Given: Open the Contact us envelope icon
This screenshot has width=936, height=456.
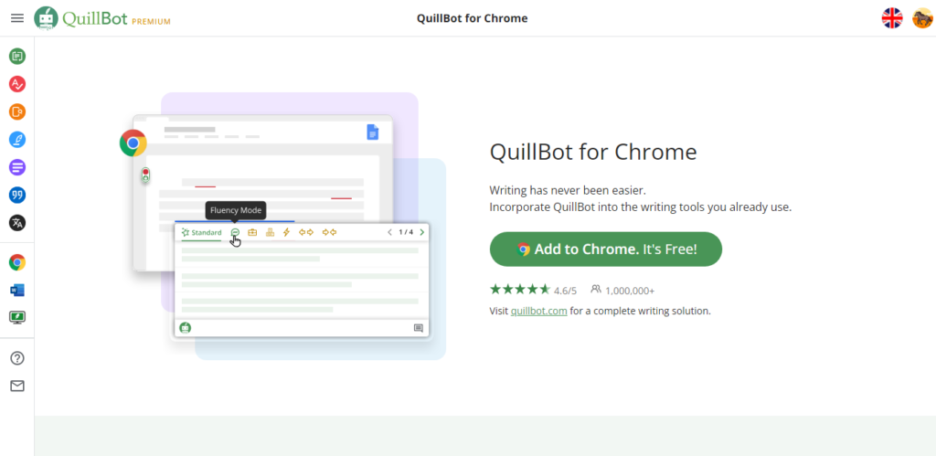Looking at the screenshot, I should click(x=17, y=387).
